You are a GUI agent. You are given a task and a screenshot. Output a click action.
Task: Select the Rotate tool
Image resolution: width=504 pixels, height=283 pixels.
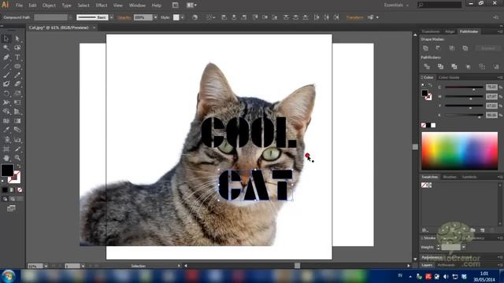tap(6, 94)
